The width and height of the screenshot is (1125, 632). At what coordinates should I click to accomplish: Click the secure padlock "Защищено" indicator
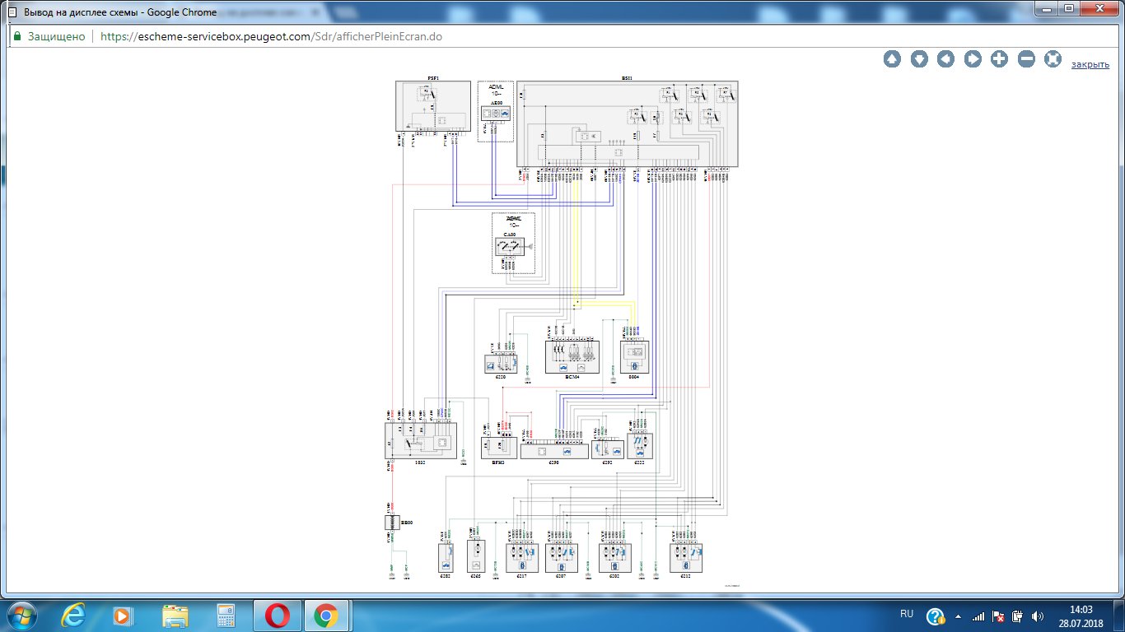tap(49, 37)
